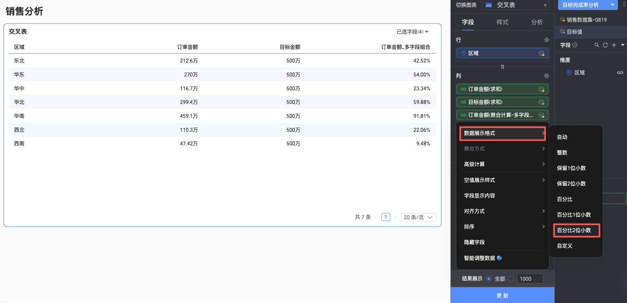Expand 已选字段(4) dropdown
Image resolution: width=627 pixels, height=303 pixels.
pyautogui.click(x=413, y=32)
